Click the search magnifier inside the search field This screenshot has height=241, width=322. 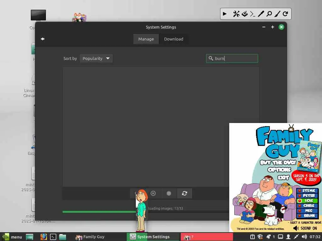[211, 58]
